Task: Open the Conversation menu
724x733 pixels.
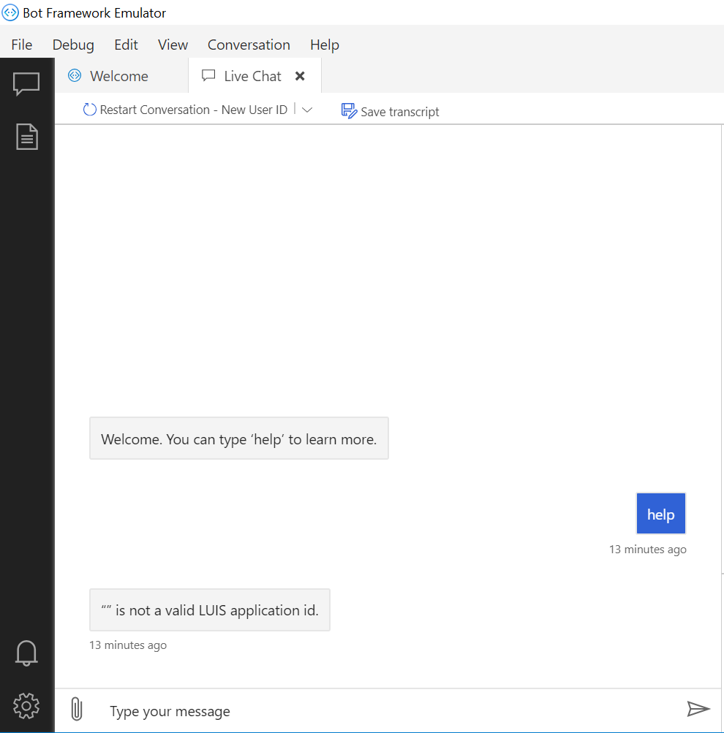Action: [249, 45]
